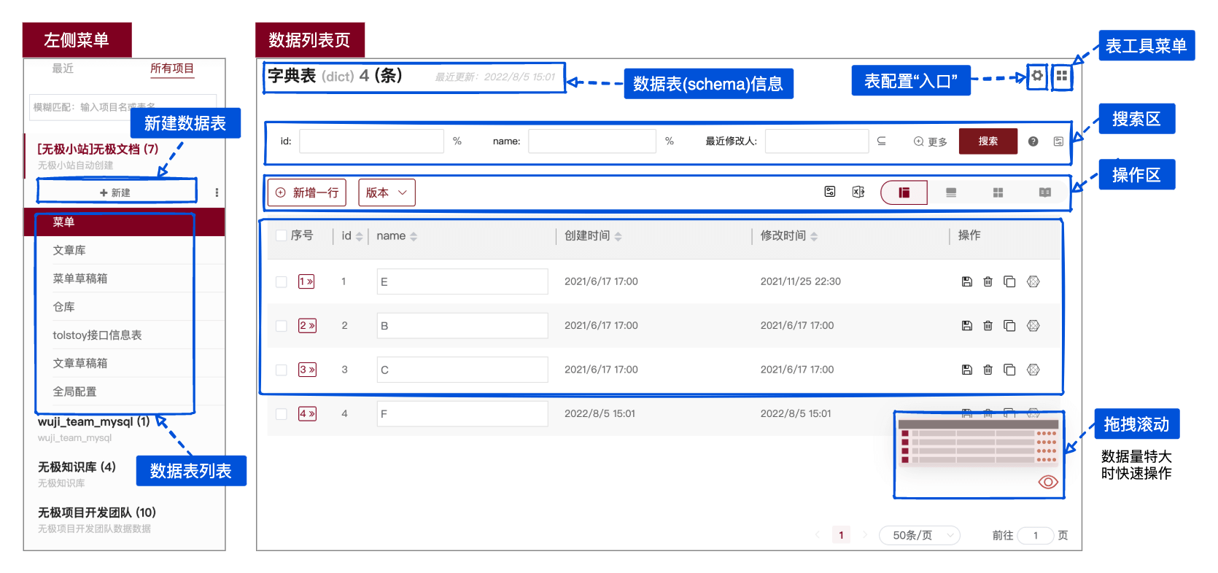Open the polygon icon on row B
The height and width of the screenshot is (573, 1218).
click(1033, 326)
